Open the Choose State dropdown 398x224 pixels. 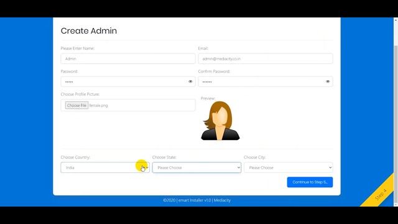pyautogui.click(x=197, y=167)
